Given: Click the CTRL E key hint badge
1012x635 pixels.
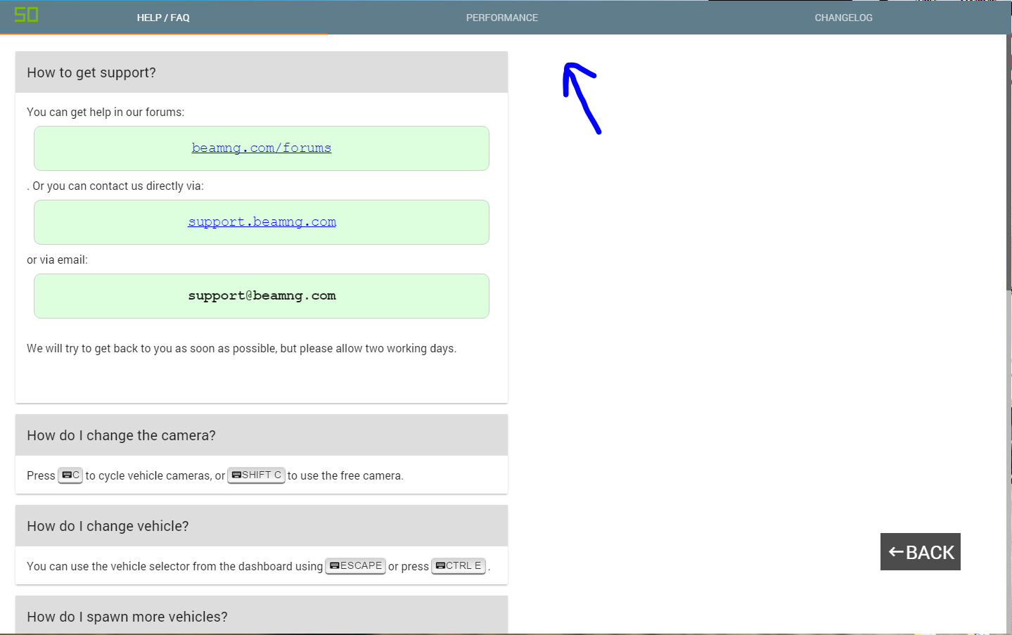Looking at the screenshot, I should (x=459, y=566).
